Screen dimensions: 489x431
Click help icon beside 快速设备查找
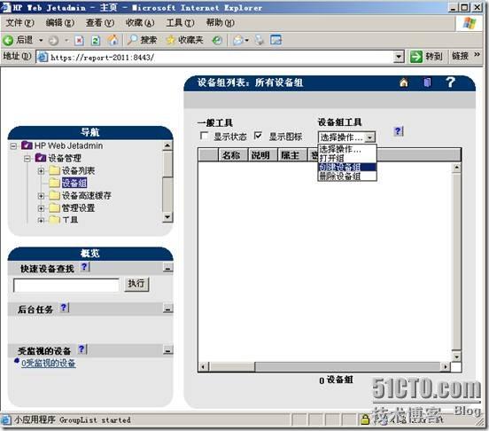coord(84,267)
